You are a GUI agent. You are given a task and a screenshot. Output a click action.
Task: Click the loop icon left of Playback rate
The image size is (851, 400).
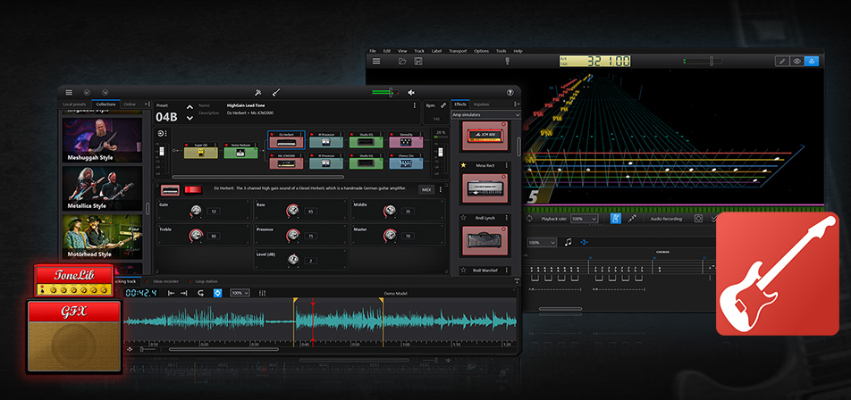coord(530,219)
